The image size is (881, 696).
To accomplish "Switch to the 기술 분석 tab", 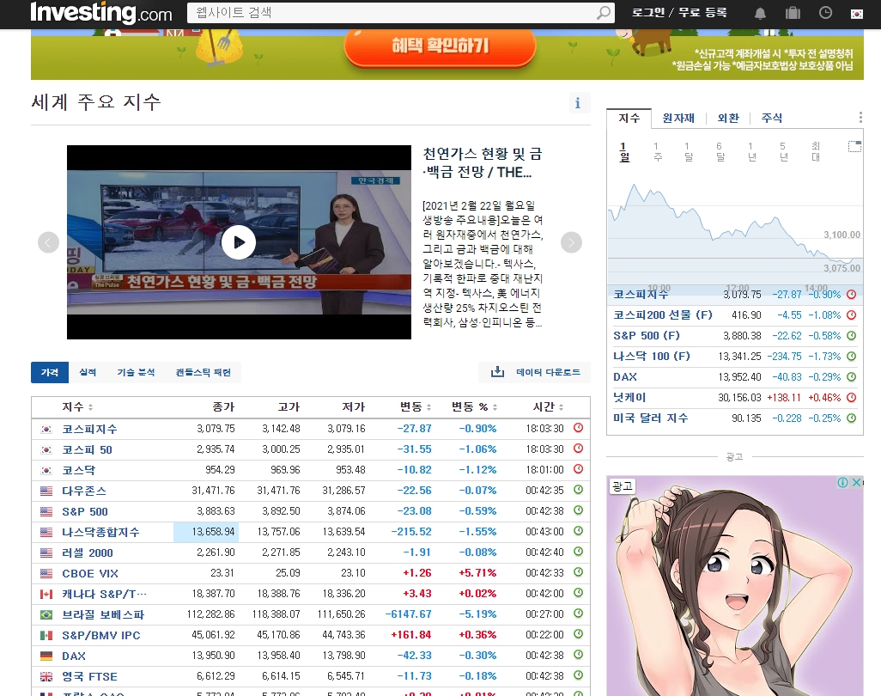I will click(136, 372).
